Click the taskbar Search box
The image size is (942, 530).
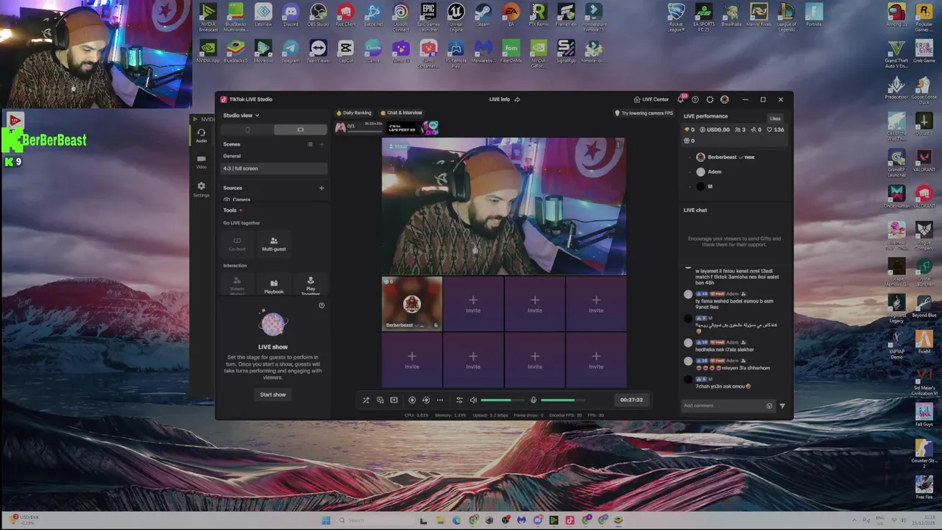[x=372, y=520]
